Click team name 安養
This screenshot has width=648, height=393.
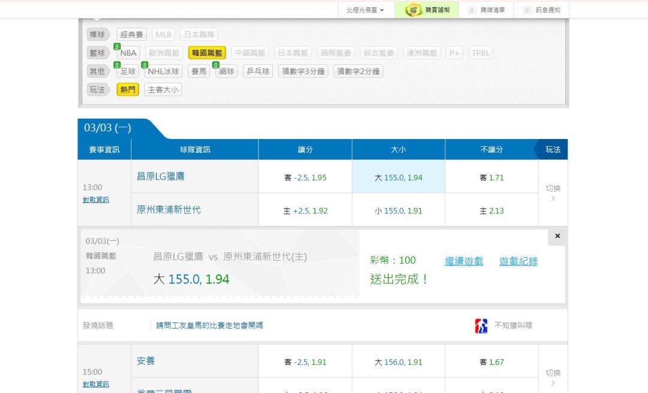click(146, 361)
